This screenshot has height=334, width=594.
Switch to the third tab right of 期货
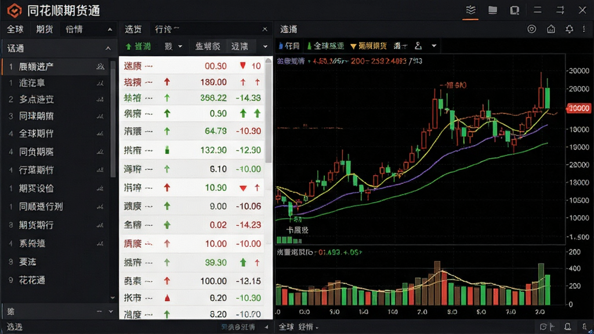coord(74,29)
